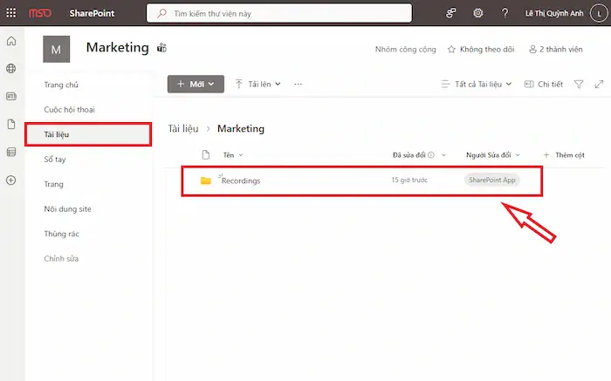Toggle Không theo dõi follow star
Viewport: 611px width, 381px height.
482,50
